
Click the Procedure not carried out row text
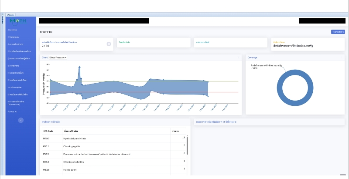pos(96,154)
